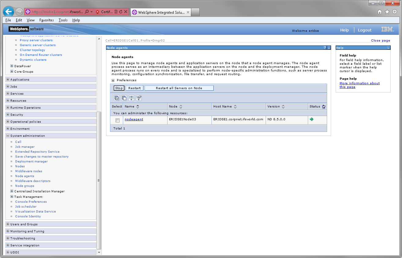Image resolution: width=402 pixels, height=258 pixels.
Task: Collapse the System administration section
Action: tap(8, 136)
